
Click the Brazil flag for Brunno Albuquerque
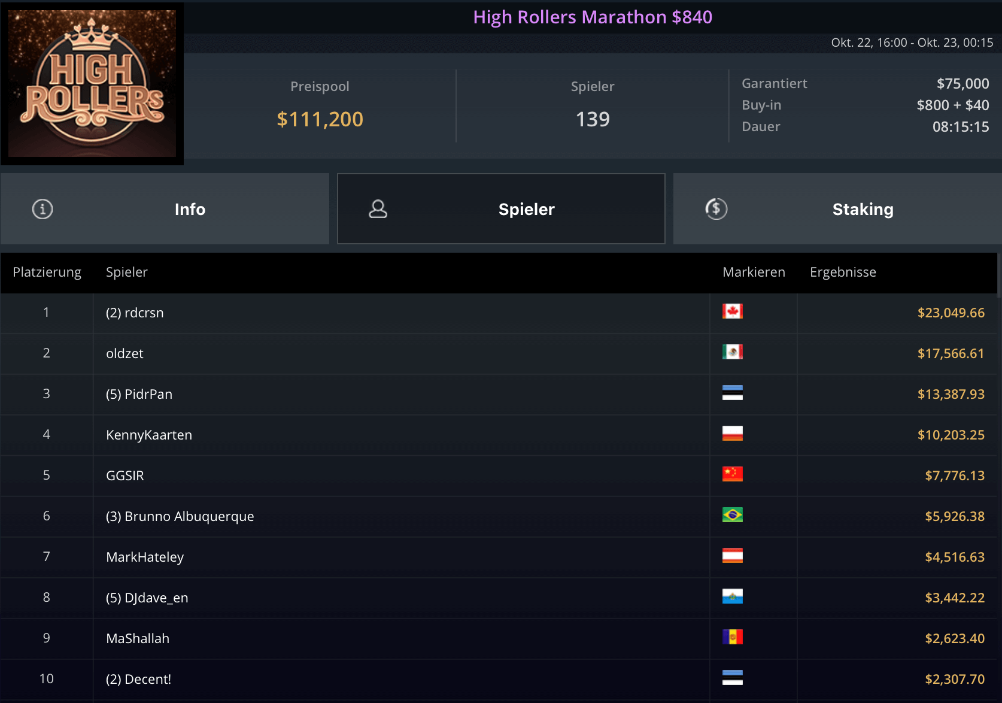(x=732, y=515)
